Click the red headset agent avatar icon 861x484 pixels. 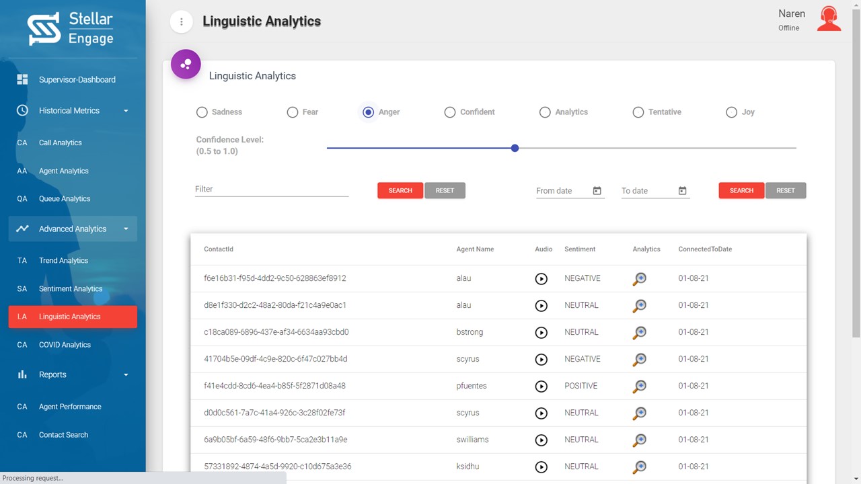click(x=829, y=19)
